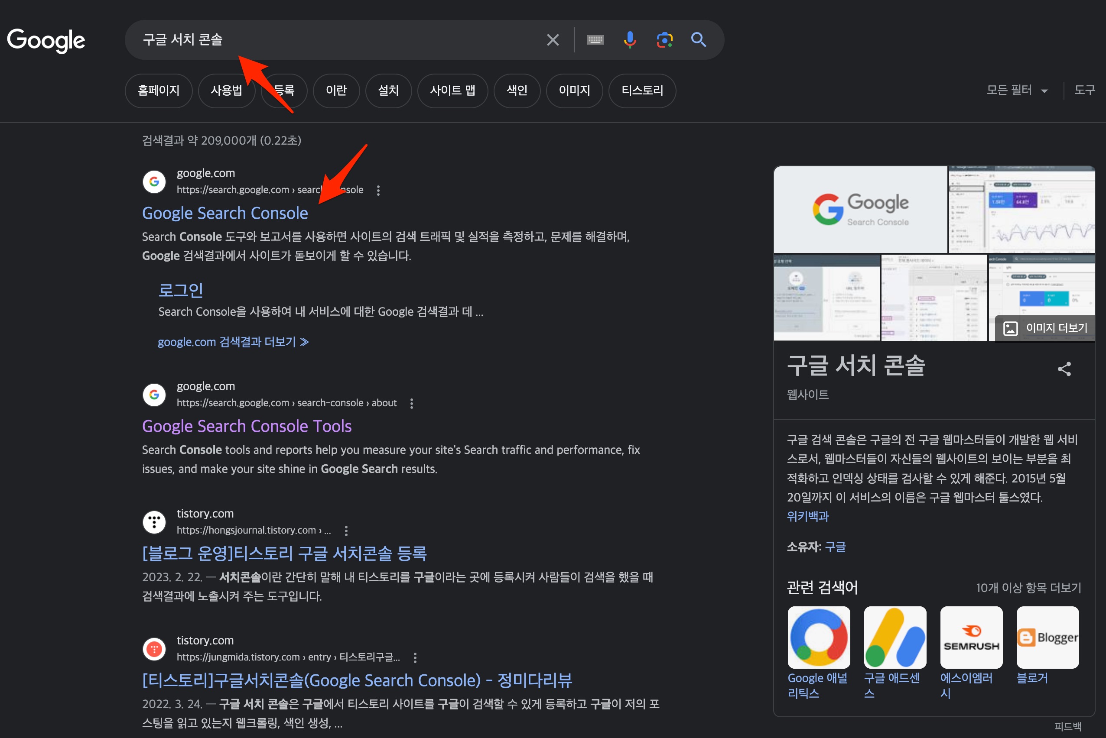Screen dimensions: 1106x738
Task: Expand 10개 이상 항목 더보기 related searches
Action: click(x=1028, y=588)
